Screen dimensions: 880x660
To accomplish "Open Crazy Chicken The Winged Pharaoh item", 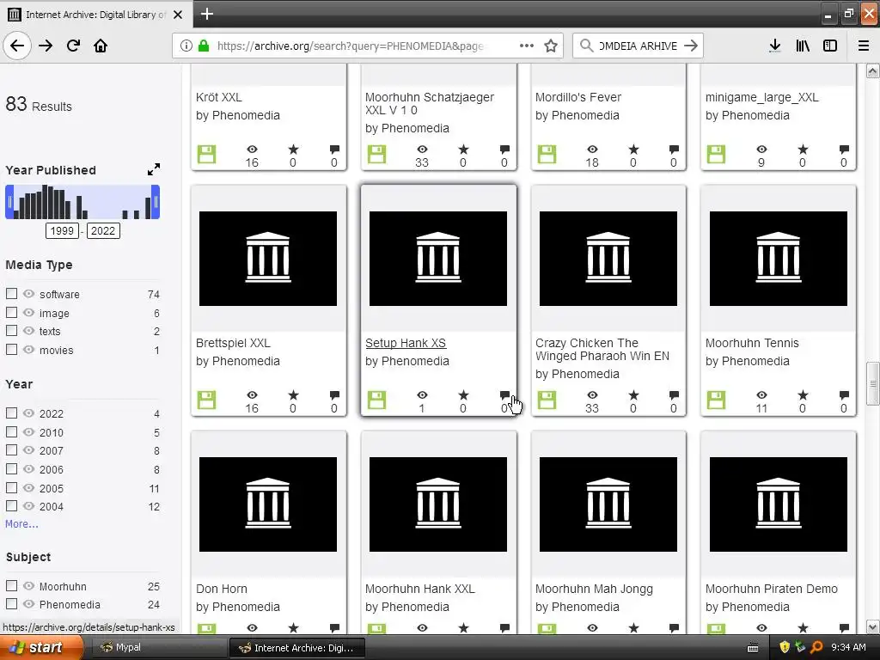I will 602,349.
